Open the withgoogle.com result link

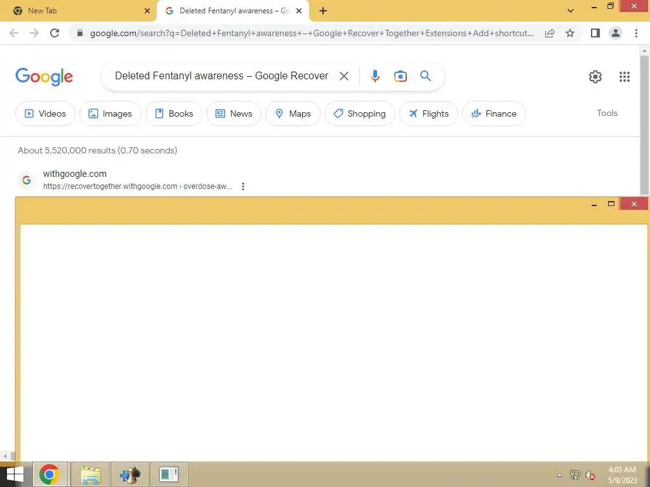pyautogui.click(x=75, y=174)
